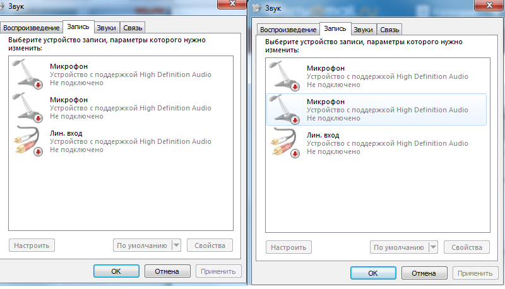Select first Микрофон icon in left window

click(x=27, y=74)
